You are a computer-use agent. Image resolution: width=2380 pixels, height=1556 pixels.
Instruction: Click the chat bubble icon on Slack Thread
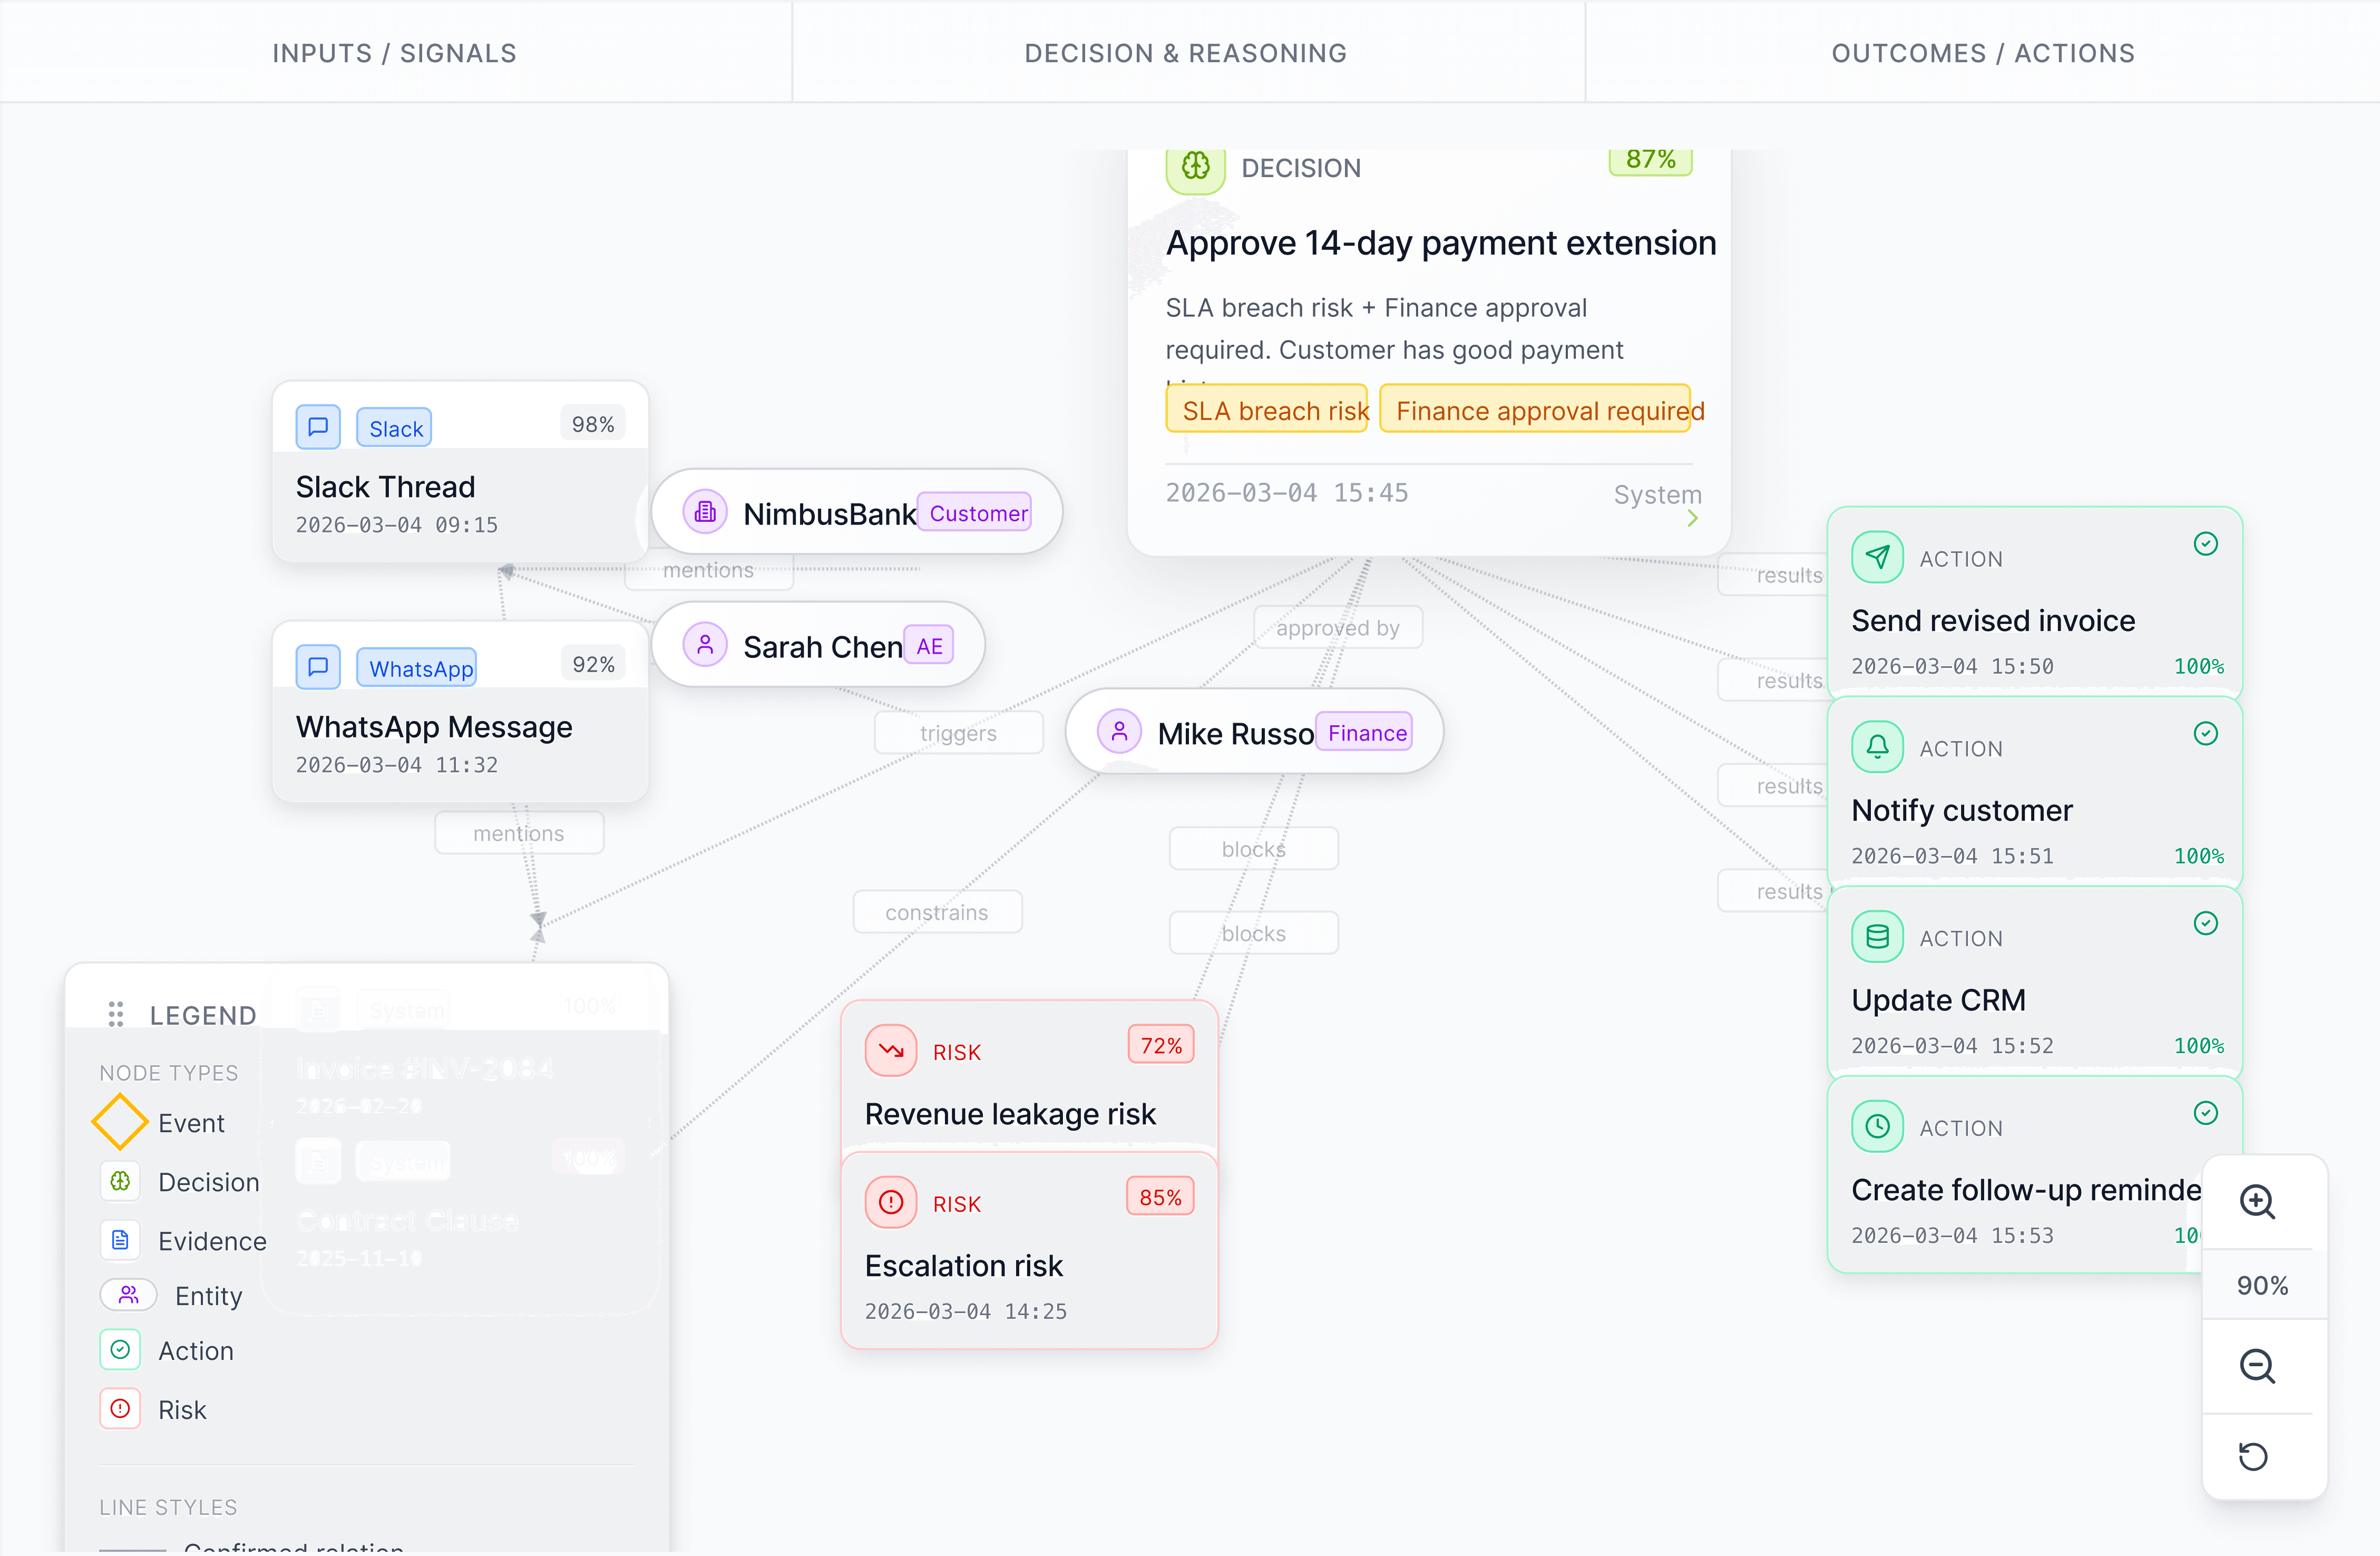click(x=318, y=427)
